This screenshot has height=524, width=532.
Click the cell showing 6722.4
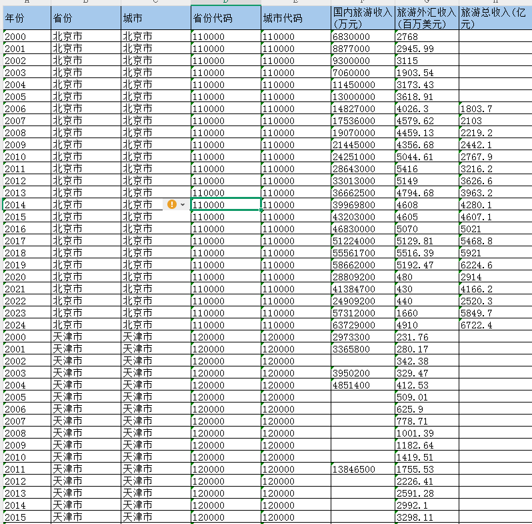pos(495,325)
